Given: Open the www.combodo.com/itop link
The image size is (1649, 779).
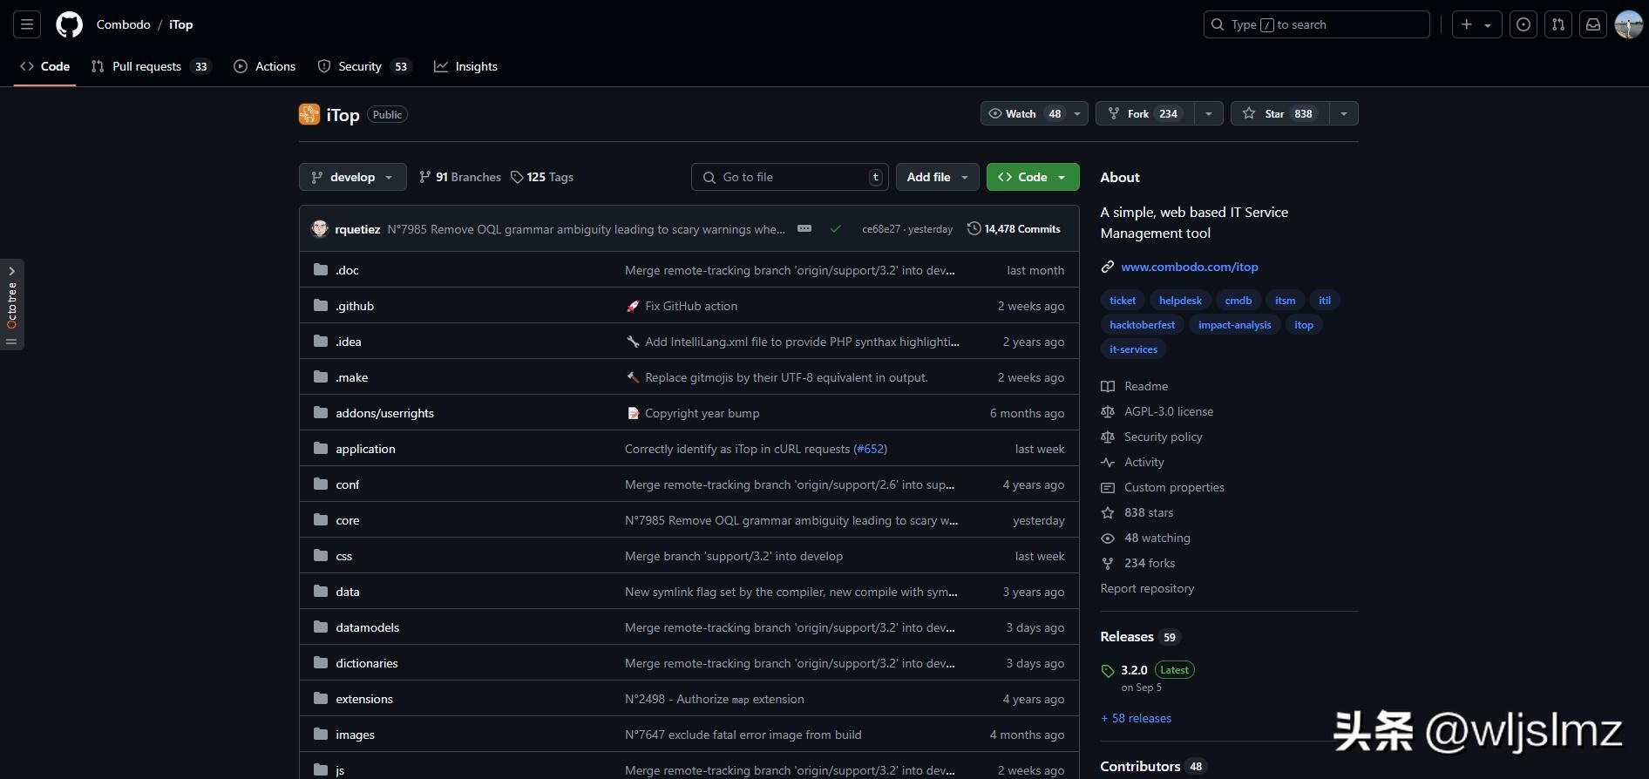Looking at the screenshot, I should pyautogui.click(x=1189, y=267).
